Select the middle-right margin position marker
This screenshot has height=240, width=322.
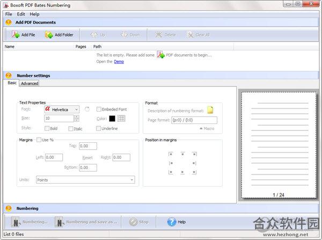coord(194,163)
